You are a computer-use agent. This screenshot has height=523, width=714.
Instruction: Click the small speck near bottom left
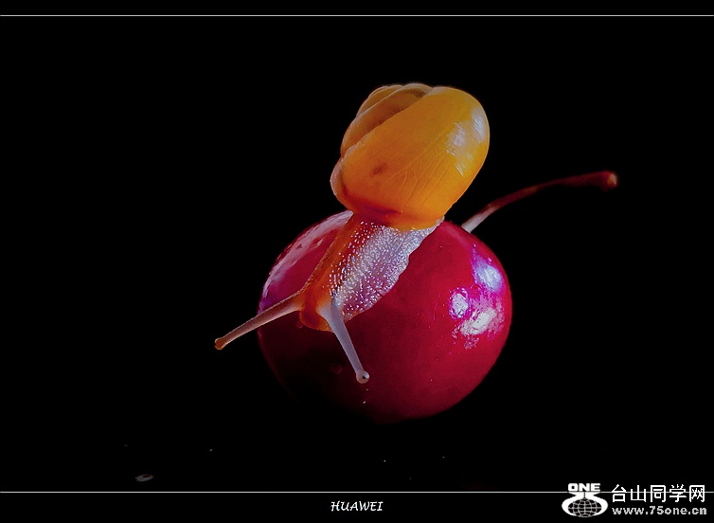click(x=144, y=478)
